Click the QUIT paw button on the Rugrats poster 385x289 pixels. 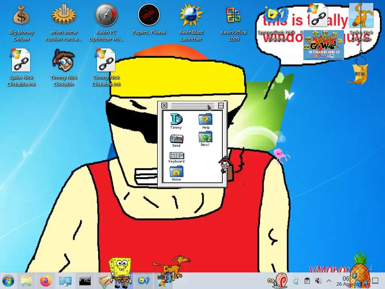(334, 35)
